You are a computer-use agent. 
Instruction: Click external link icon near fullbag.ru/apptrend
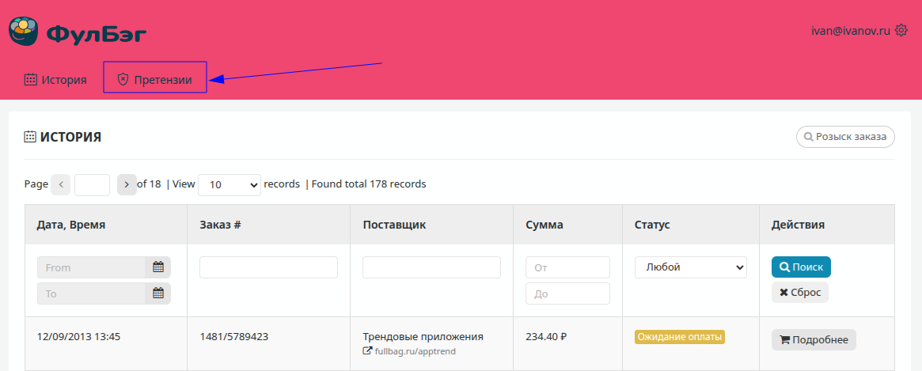367,351
